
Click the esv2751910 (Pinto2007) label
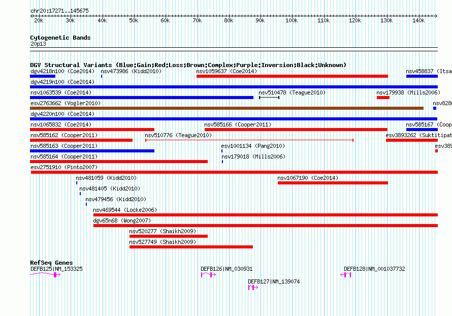(x=64, y=167)
